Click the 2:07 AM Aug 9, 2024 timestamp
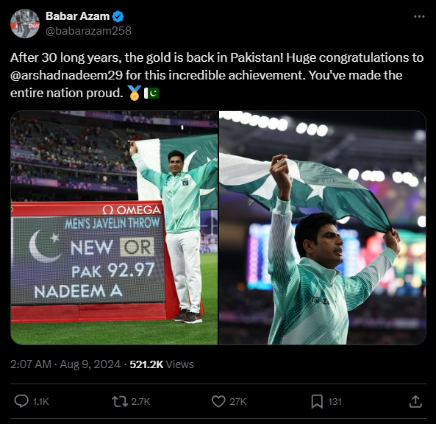 point(65,364)
